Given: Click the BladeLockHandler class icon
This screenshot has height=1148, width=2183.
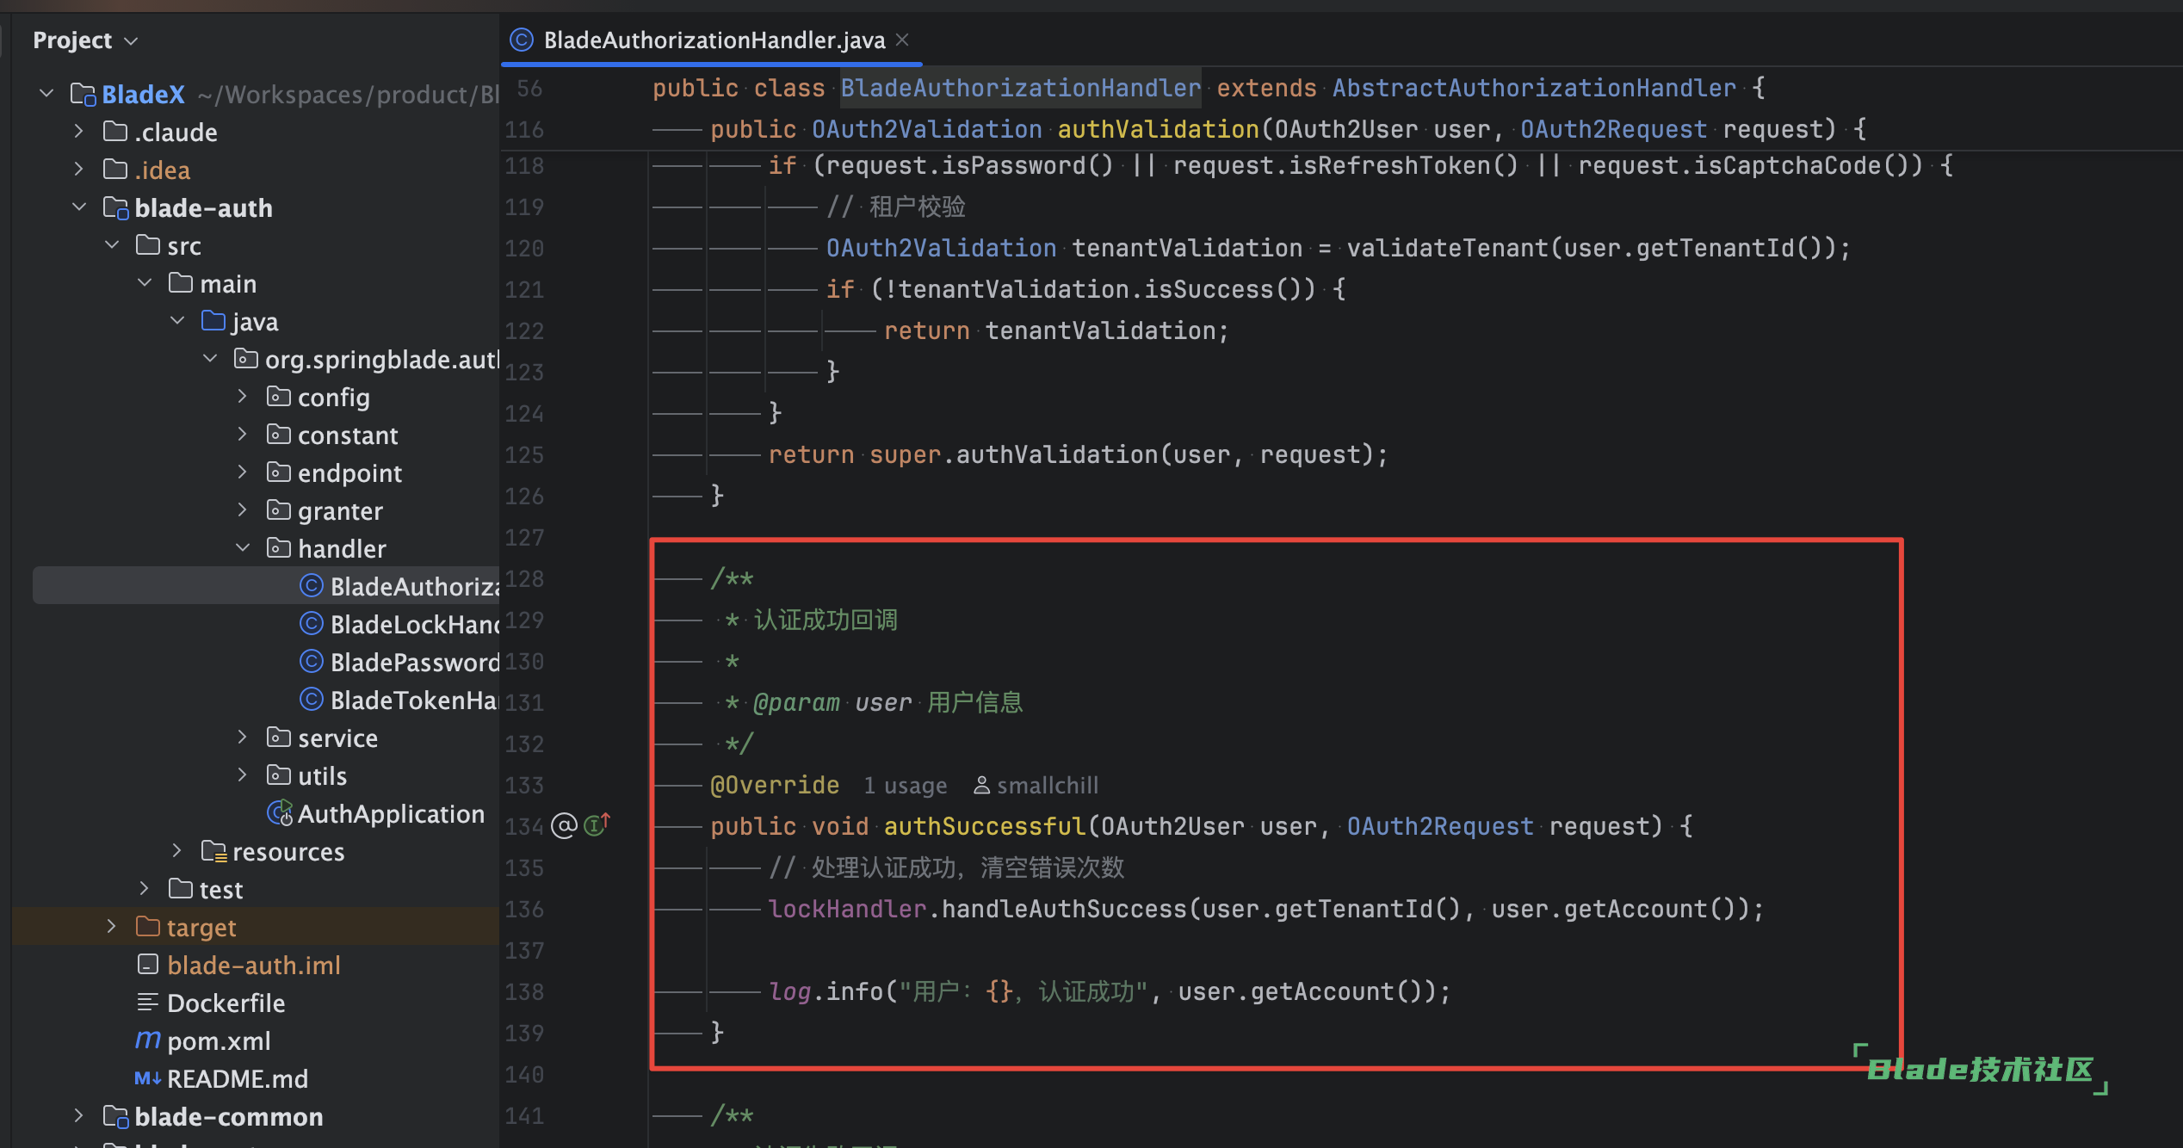Looking at the screenshot, I should tap(311, 624).
